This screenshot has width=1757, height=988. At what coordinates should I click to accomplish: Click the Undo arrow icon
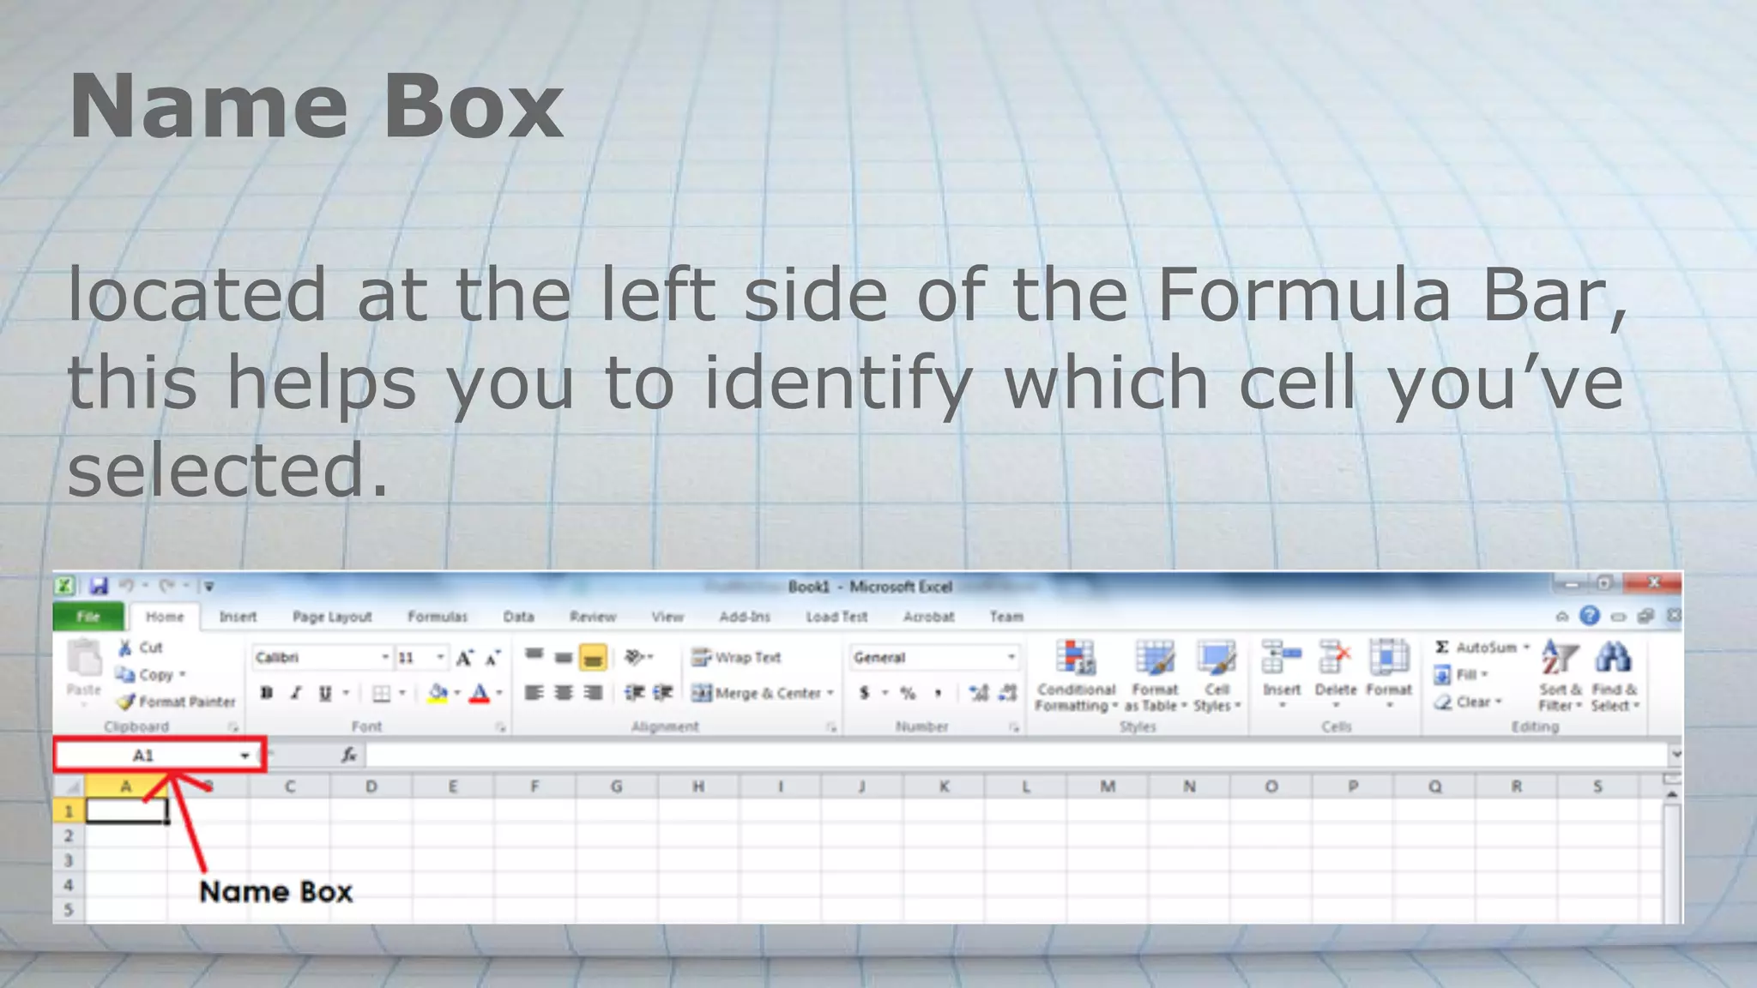coord(126,586)
